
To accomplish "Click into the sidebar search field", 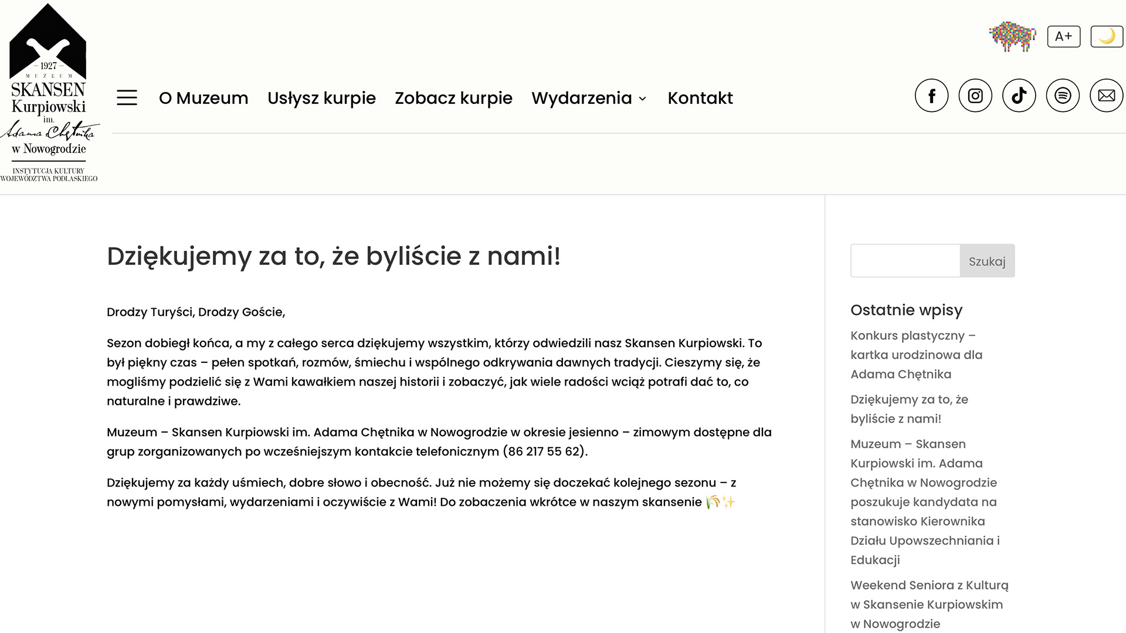I will click(x=905, y=261).
